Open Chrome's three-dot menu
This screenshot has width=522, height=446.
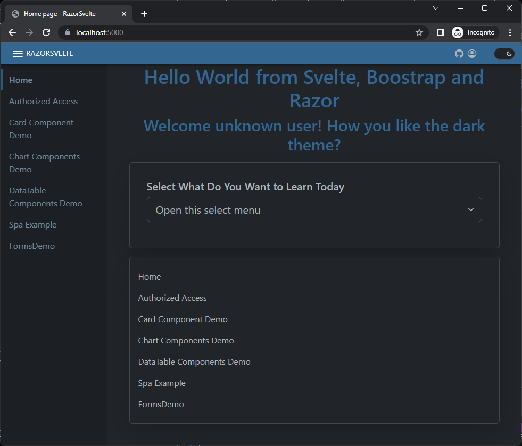point(510,32)
